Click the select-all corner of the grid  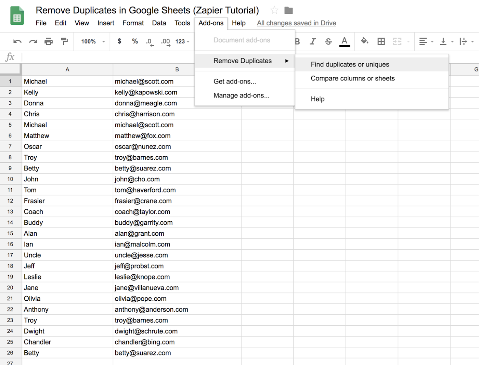(10, 69)
